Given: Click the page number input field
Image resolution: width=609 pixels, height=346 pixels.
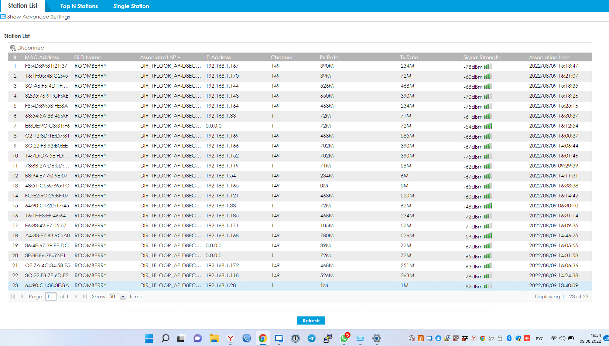Looking at the screenshot, I should (x=51, y=296).
